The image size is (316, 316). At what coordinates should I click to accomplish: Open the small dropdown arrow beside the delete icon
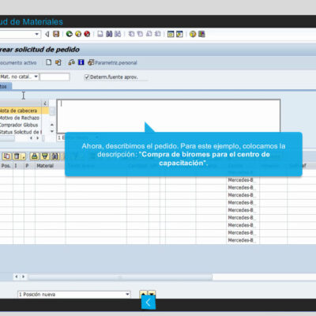tap(24, 156)
